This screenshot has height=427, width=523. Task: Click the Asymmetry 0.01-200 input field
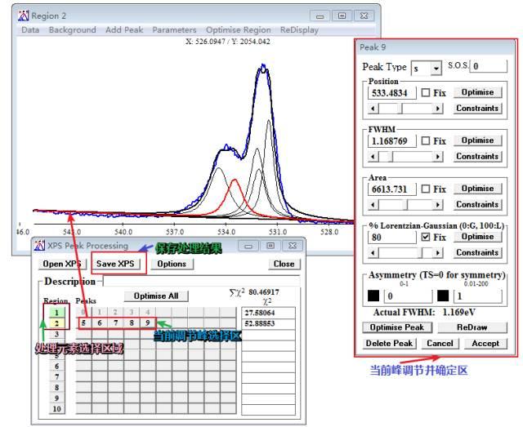tap(477, 296)
